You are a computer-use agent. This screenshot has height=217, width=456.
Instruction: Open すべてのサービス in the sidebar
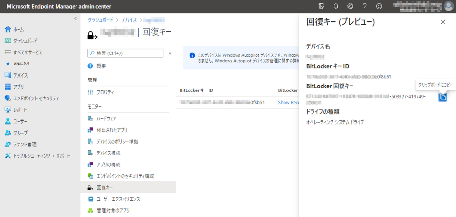click(24, 53)
